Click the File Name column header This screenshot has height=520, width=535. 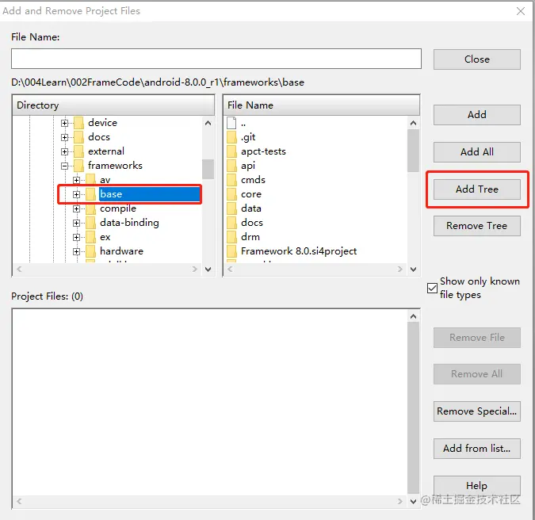(322, 105)
